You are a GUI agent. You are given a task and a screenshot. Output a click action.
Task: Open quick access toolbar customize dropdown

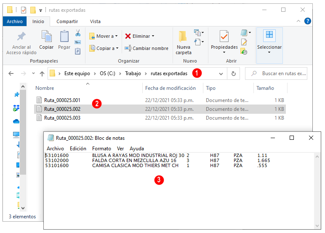click(40, 10)
